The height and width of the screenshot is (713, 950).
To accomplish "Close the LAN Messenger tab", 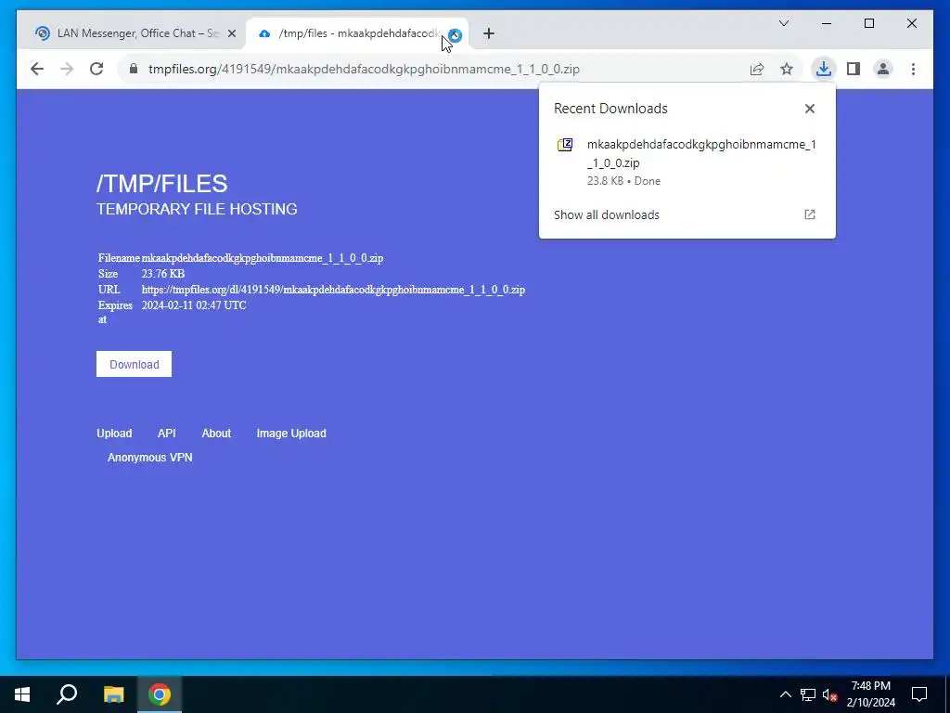I will pyautogui.click(x=231, y=34).
